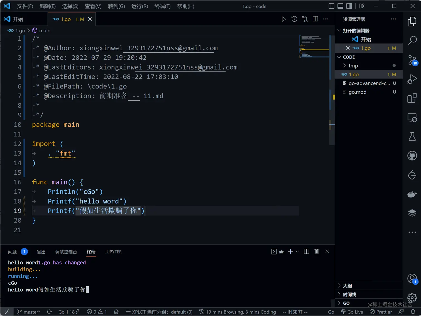The height and width of the screenshot is (316, 421).
Task: Expand the 大纲 outline section
Action: click(369, 286)
